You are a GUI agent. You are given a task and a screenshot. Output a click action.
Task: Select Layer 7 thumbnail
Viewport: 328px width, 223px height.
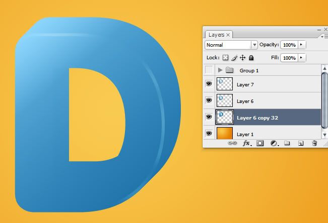coord(225,84)
